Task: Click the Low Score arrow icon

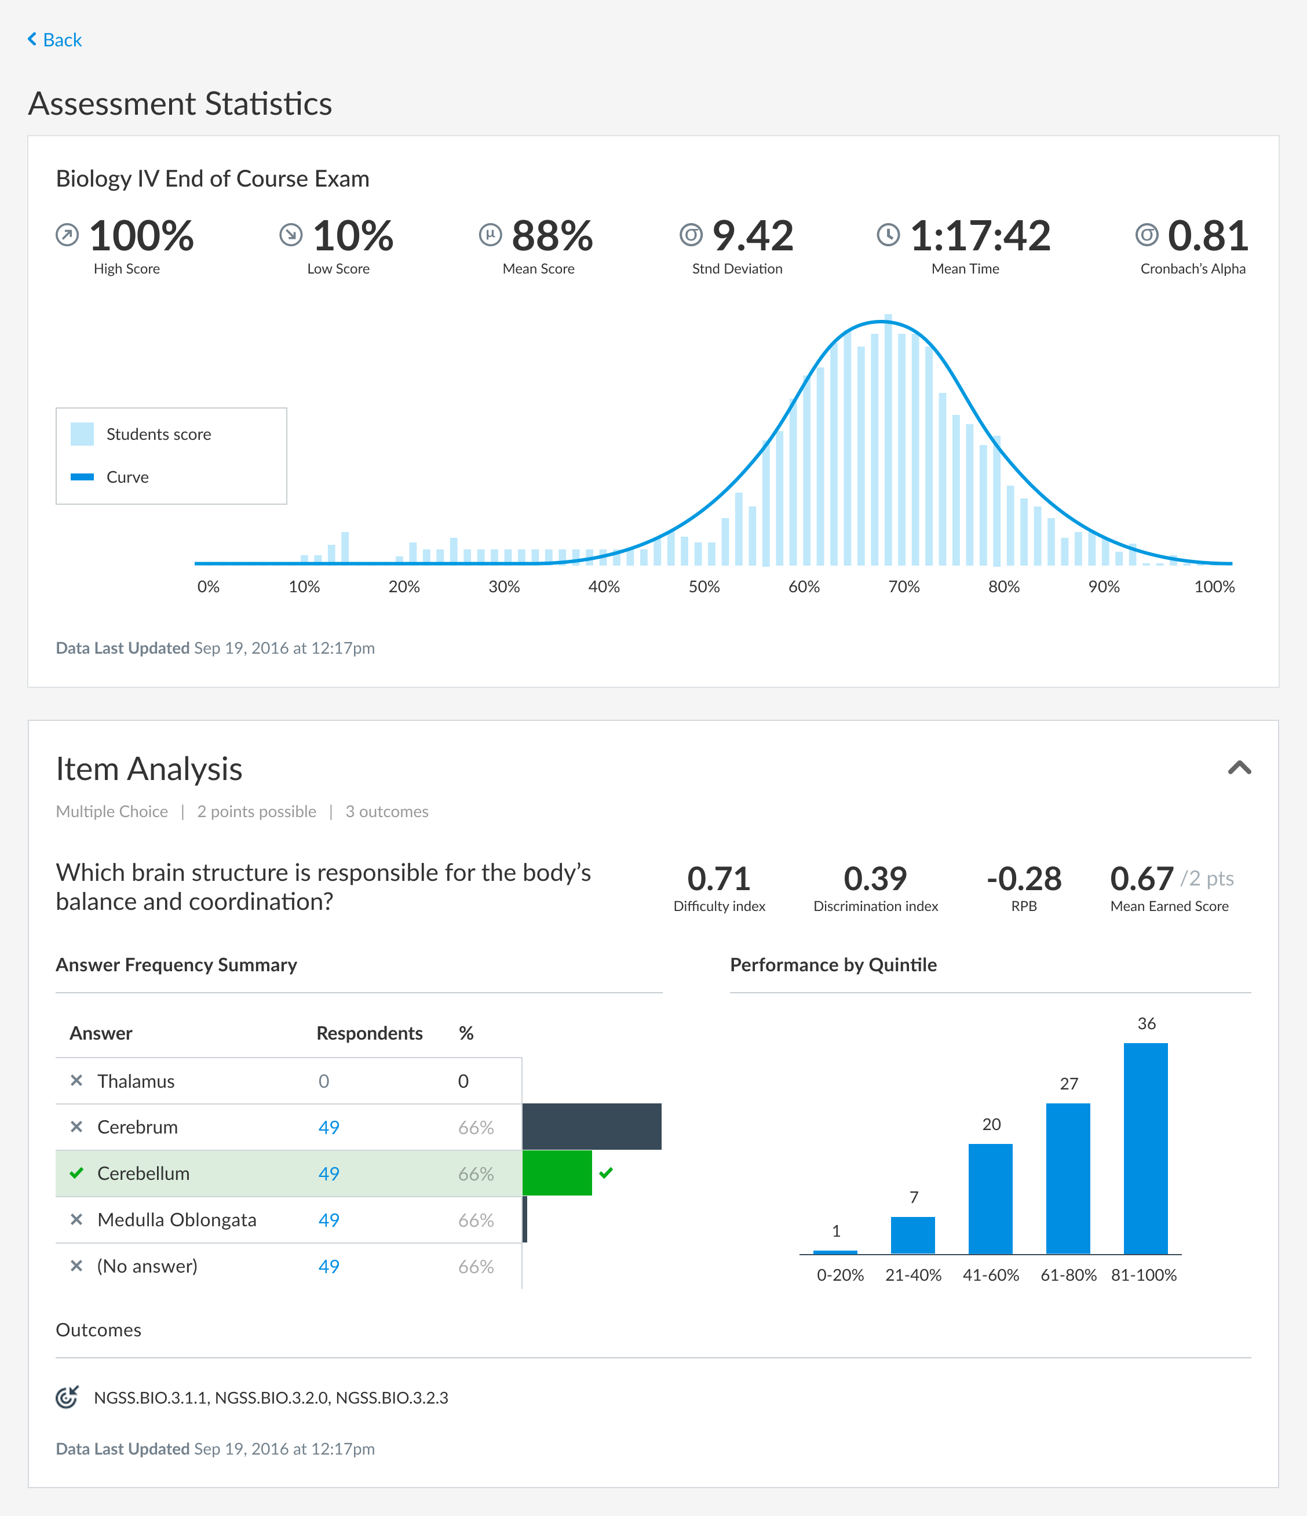Action: pos(291,235)
